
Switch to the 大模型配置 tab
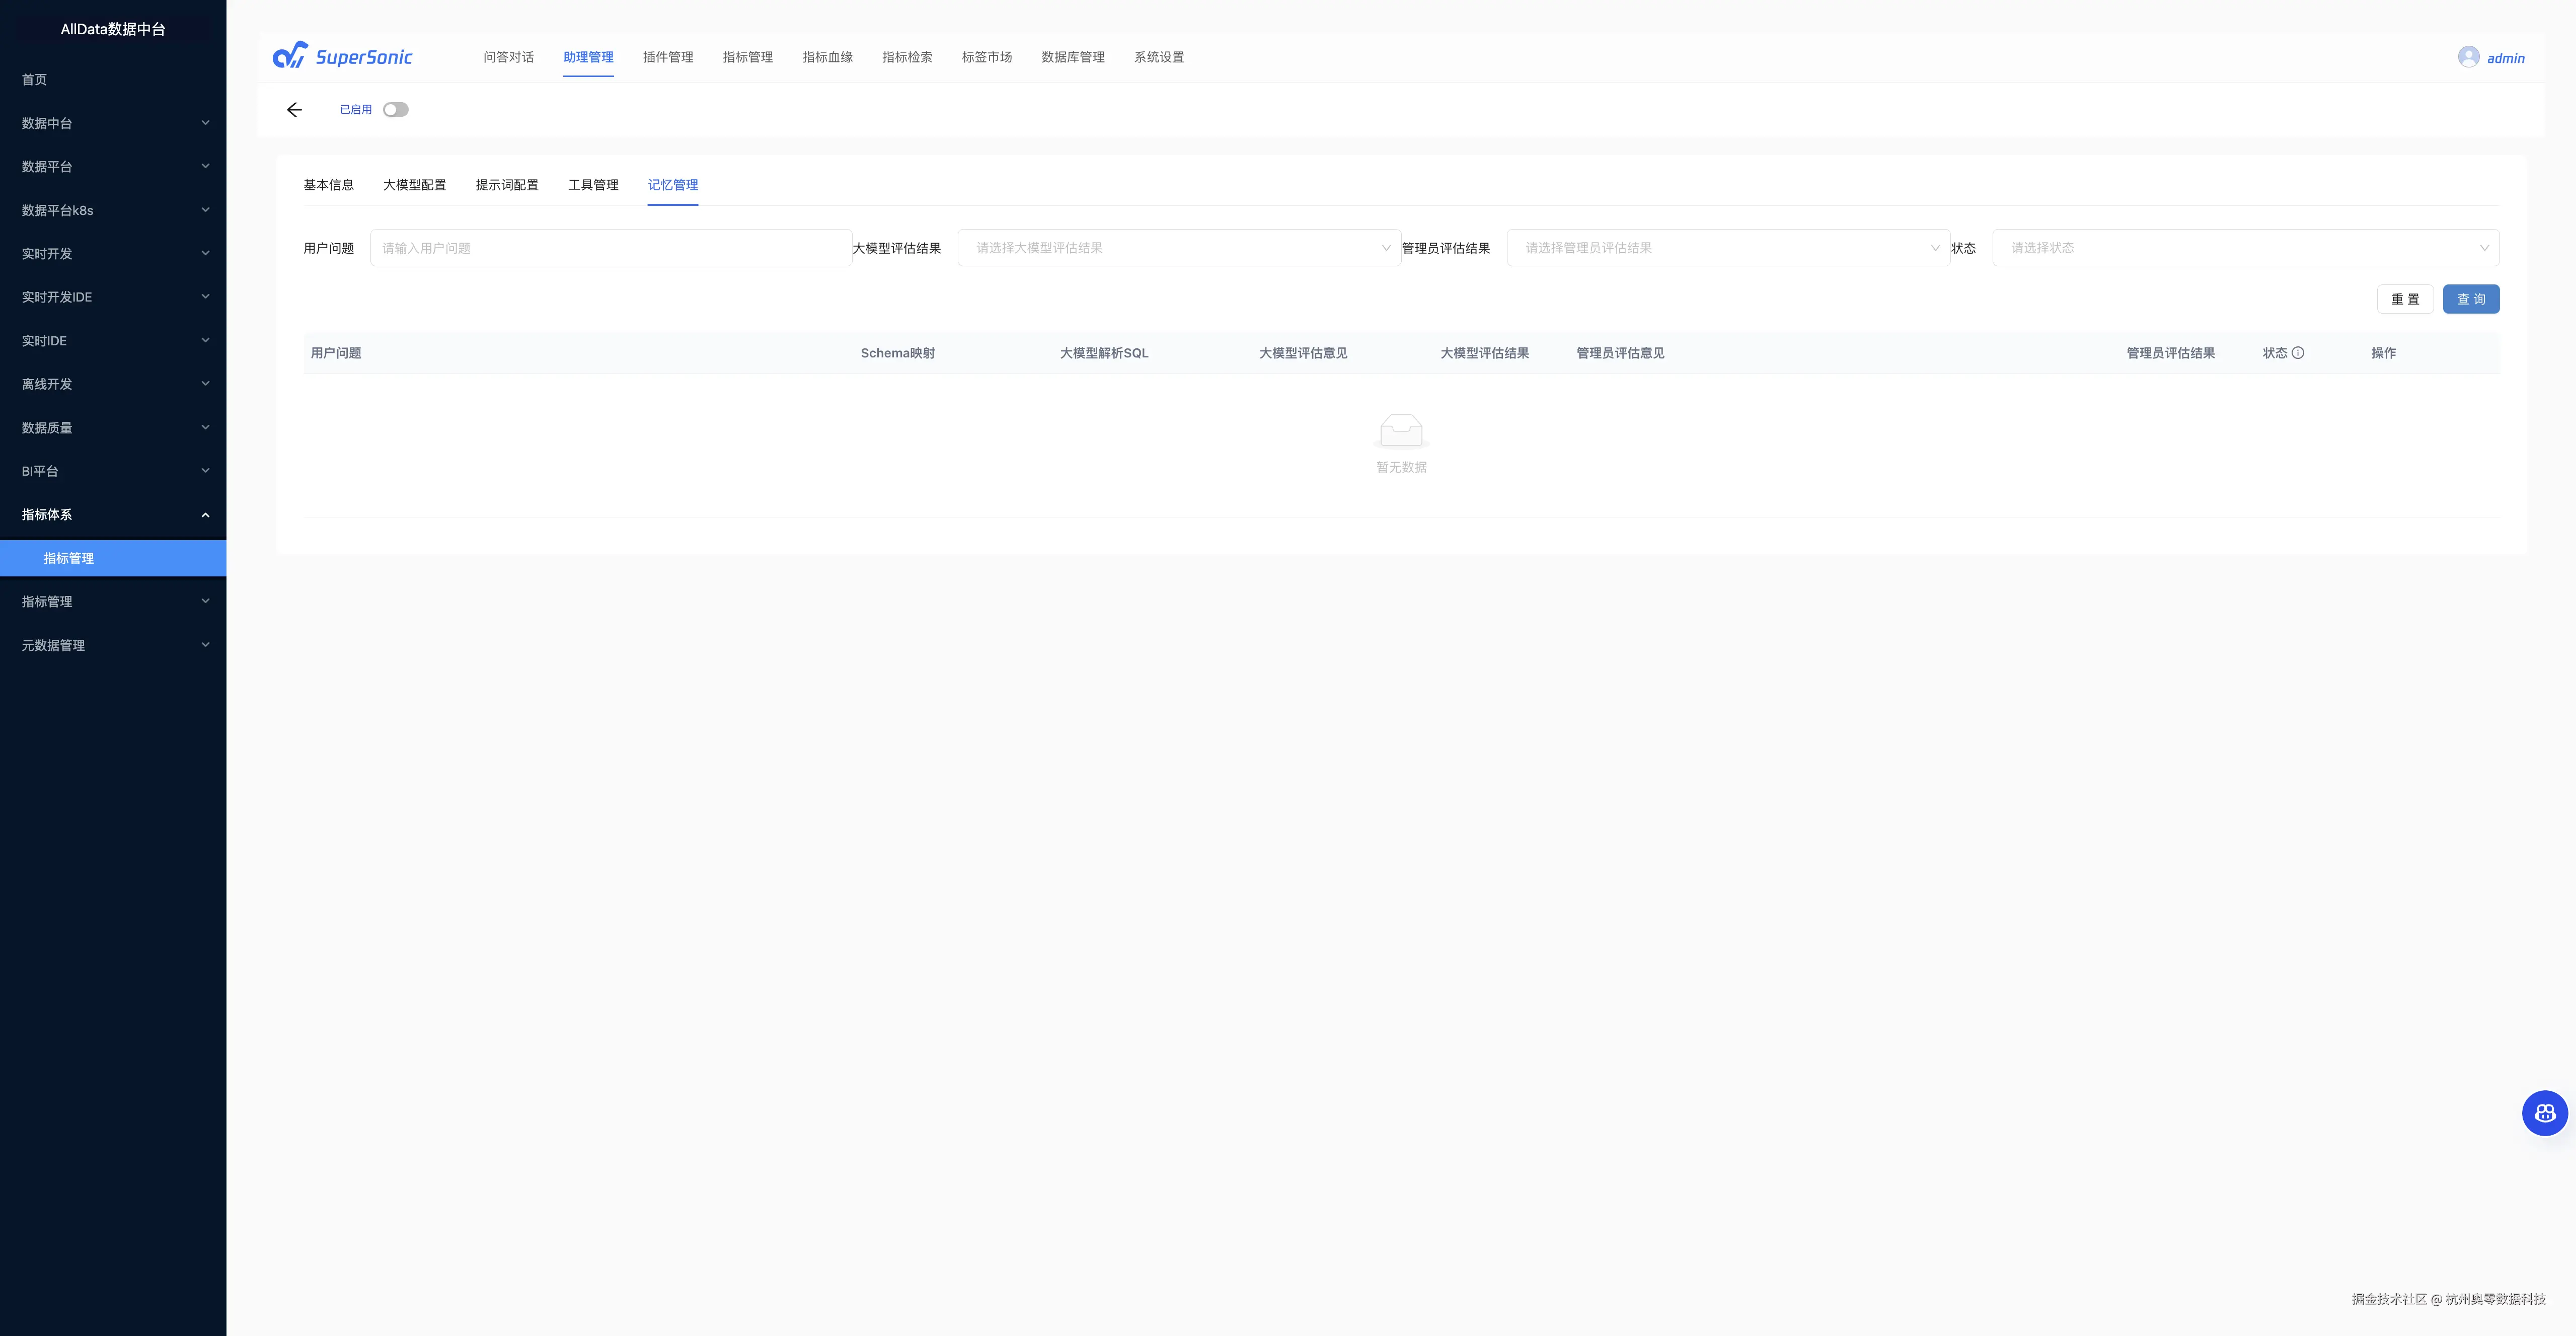coord(414,185)
